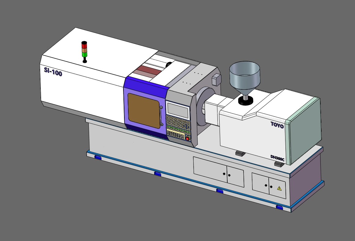Click the SI-100 label on the machine

53,72
